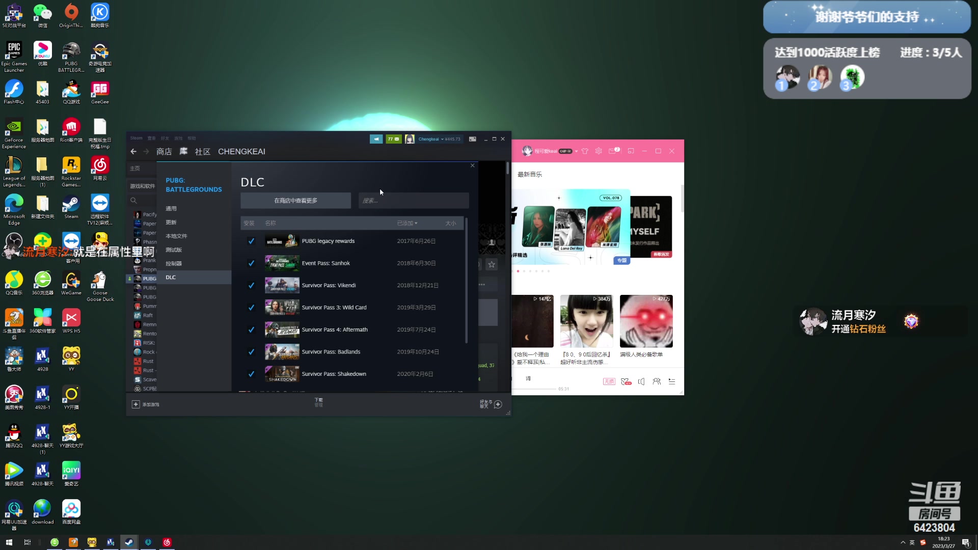Select 本地文件 in the properties sidebar
978x550 pixels.
click(x=176, y=236)
